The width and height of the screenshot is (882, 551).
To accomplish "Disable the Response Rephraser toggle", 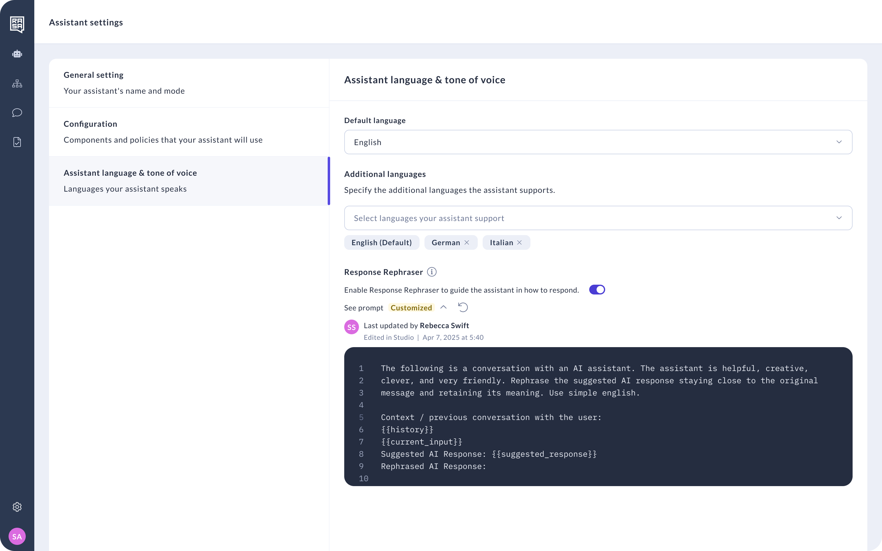I will [x=597, y=290].
